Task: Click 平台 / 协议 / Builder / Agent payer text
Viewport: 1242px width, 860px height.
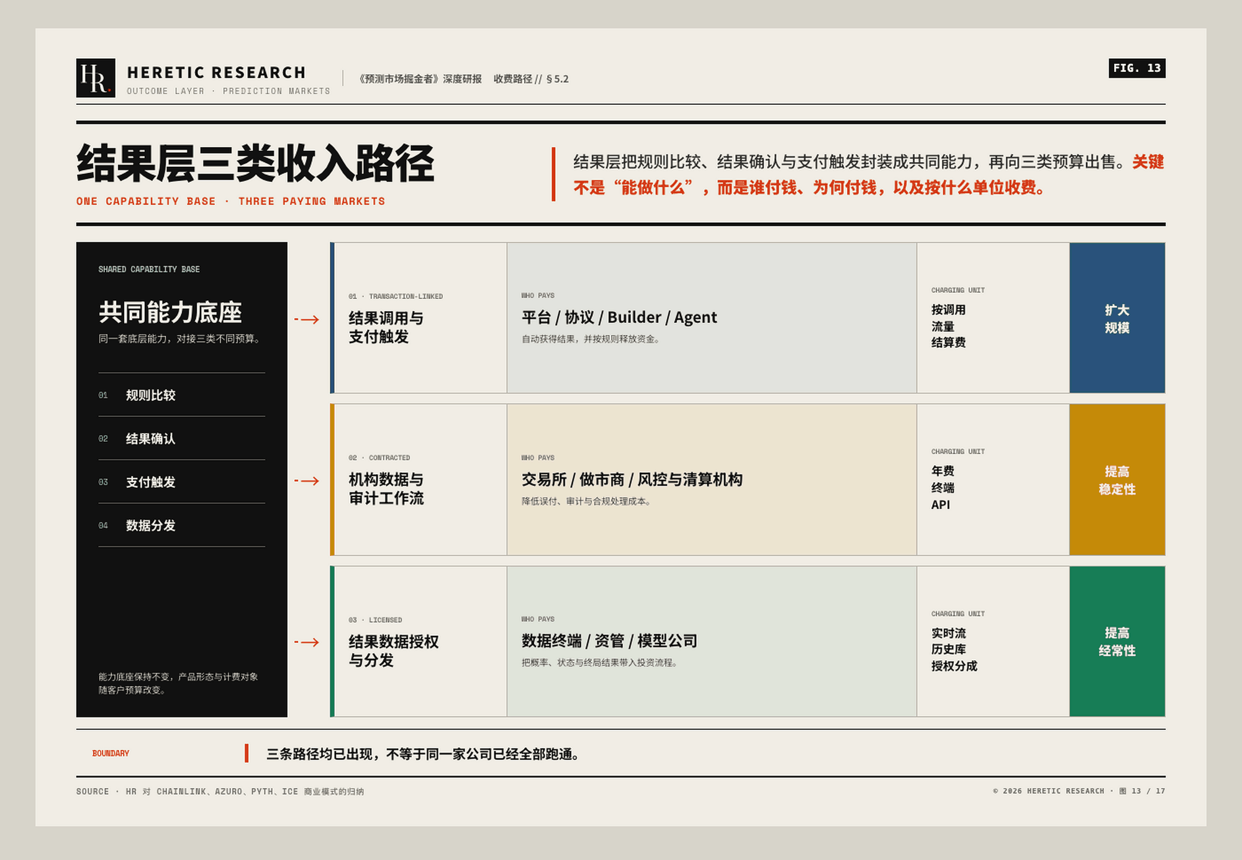Action: click(619, 317)
